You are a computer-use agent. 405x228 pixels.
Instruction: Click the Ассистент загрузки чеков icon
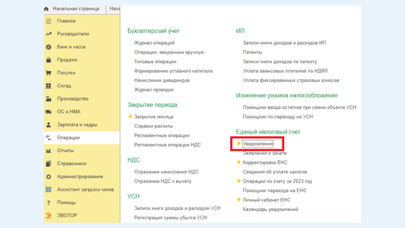(49, 189)
